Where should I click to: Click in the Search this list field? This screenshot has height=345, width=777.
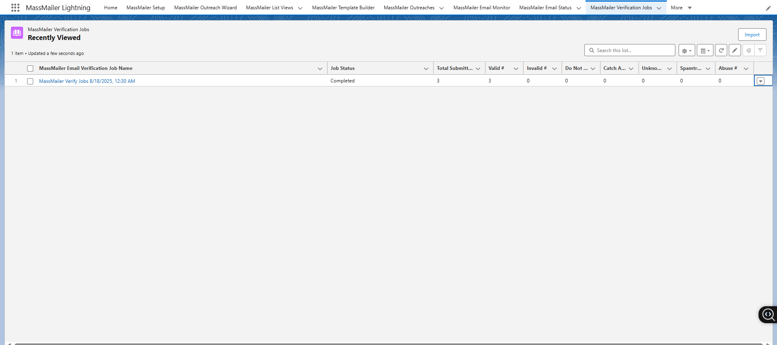[630, 50]
